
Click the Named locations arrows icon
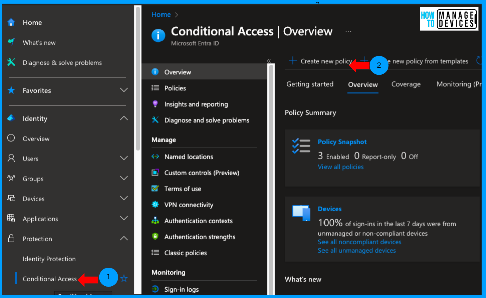(x=155, y=157)
